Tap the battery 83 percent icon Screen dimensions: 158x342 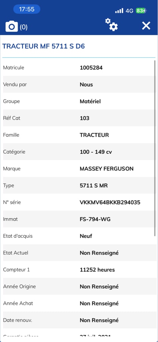(141, 11)
